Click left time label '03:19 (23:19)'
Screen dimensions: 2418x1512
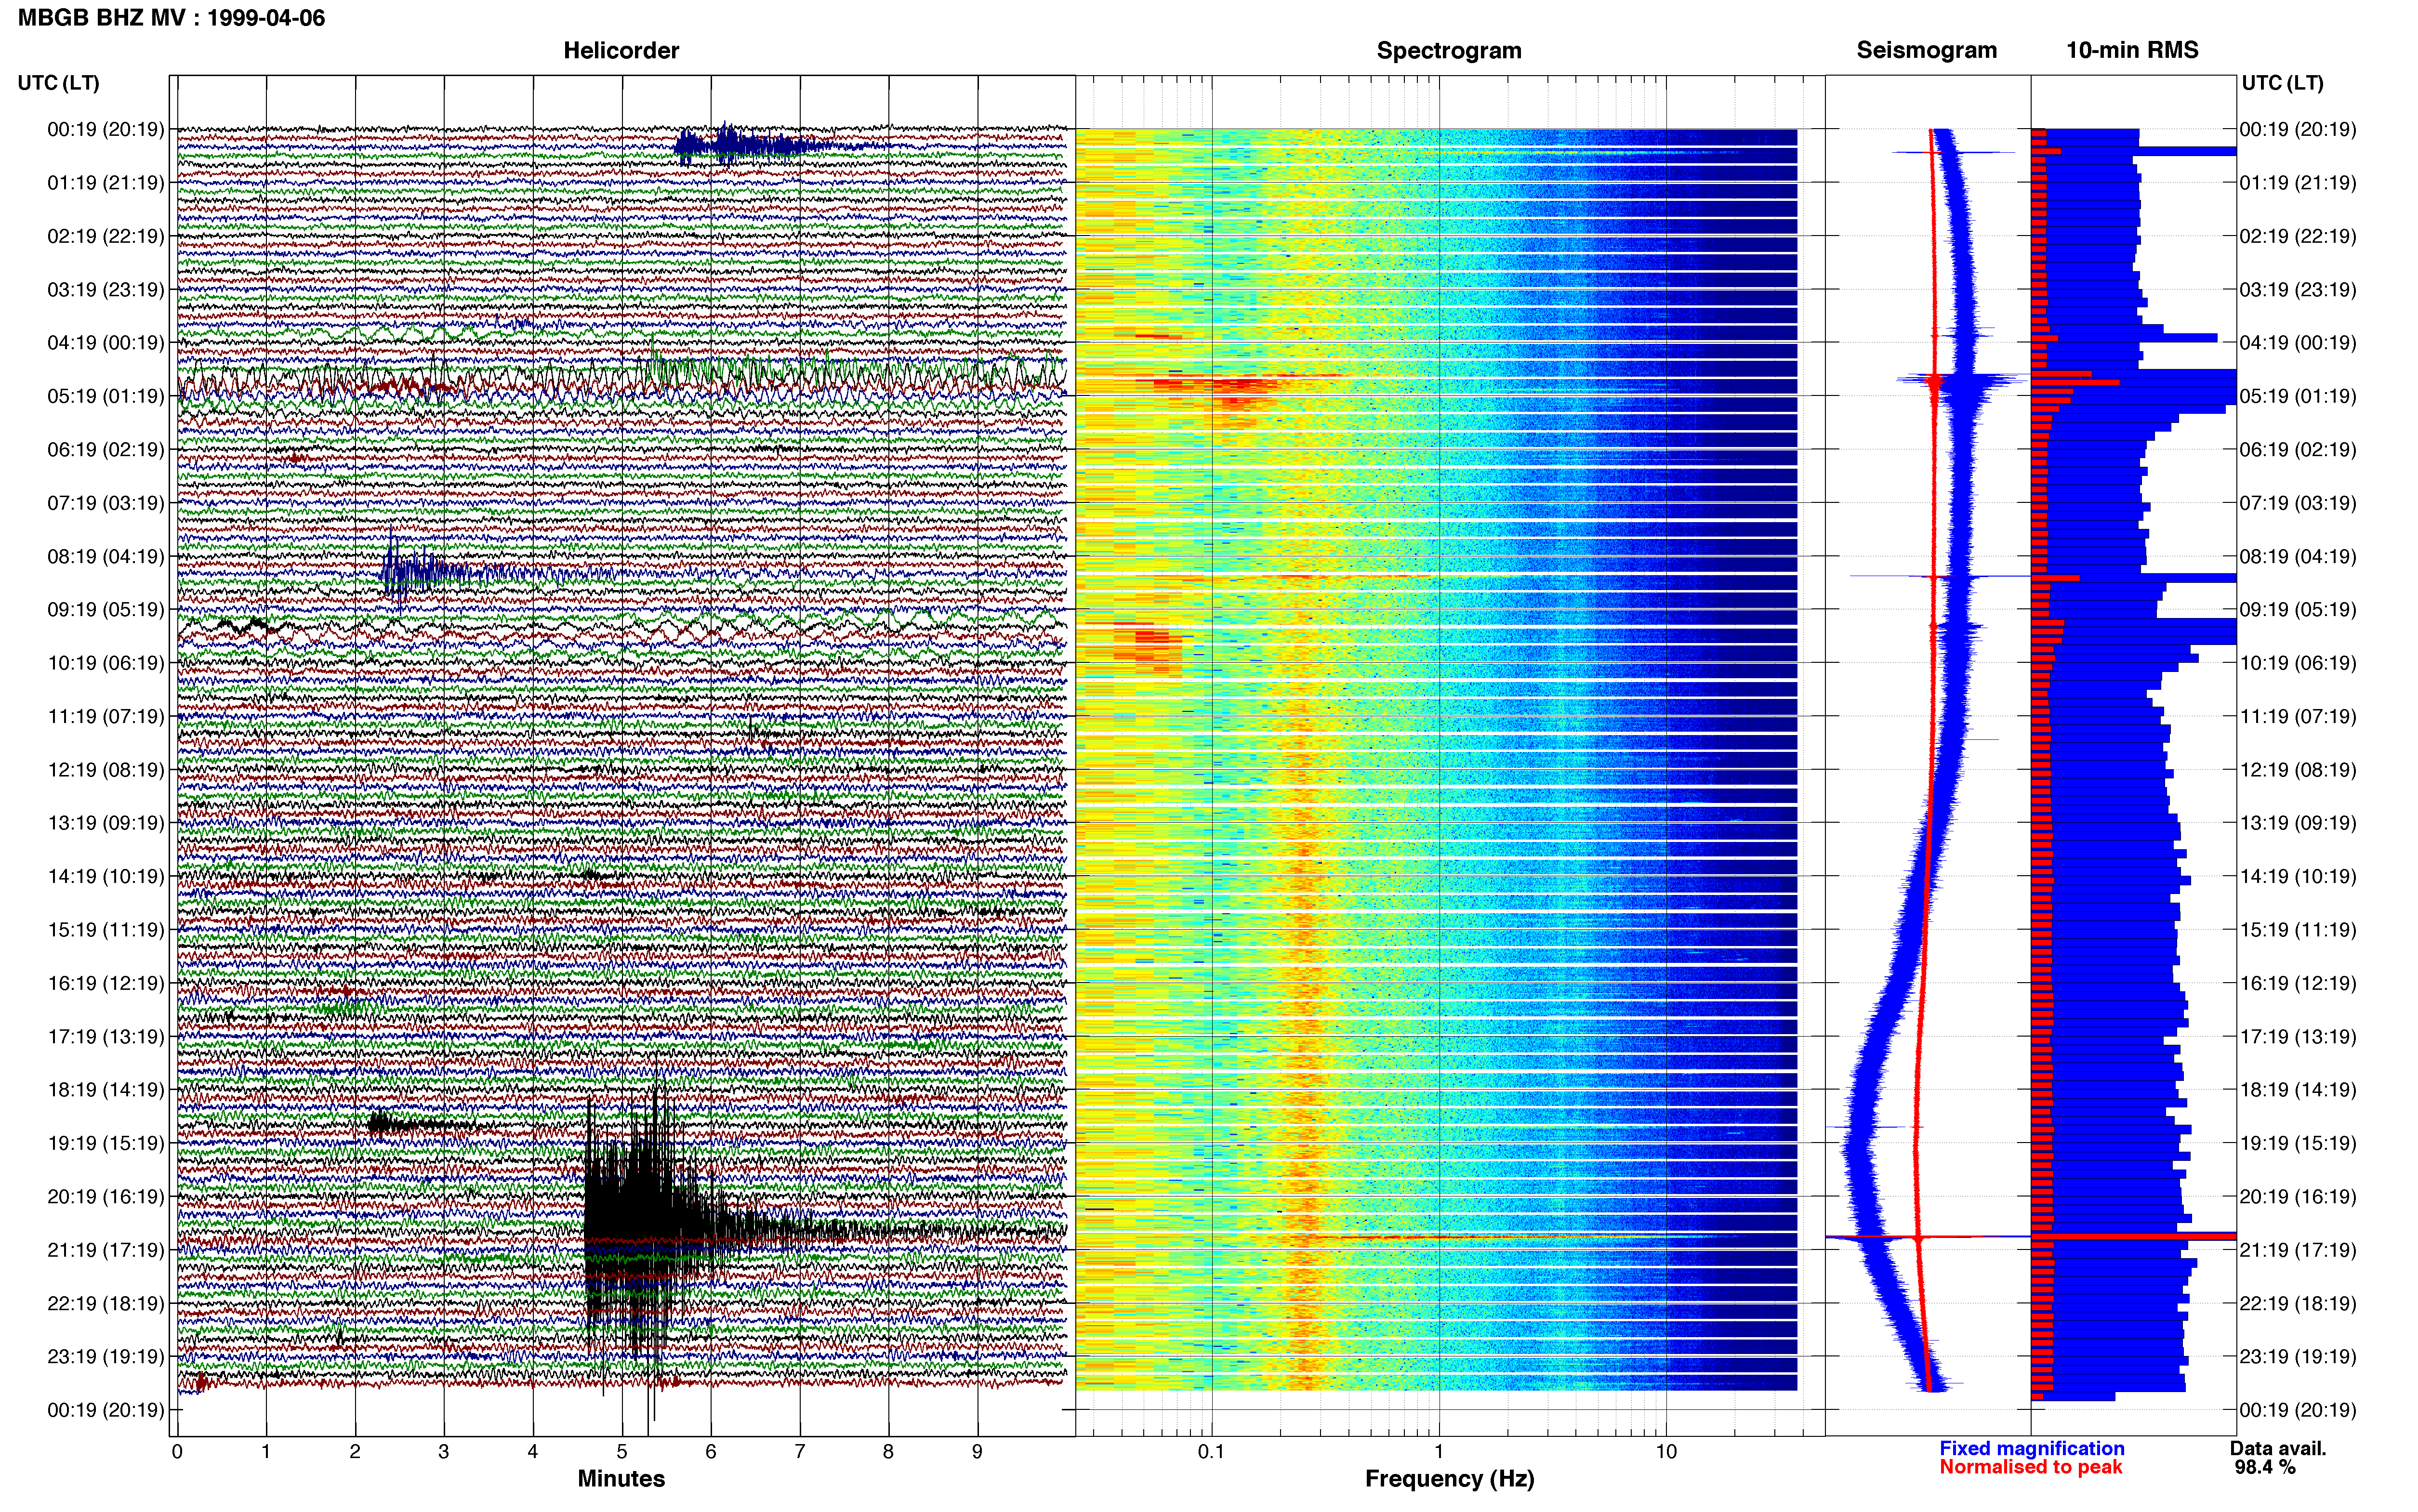point(106,290)
